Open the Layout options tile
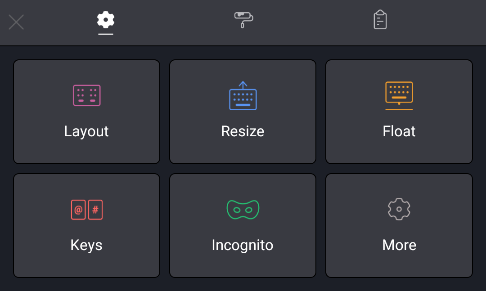 (86, 112)
